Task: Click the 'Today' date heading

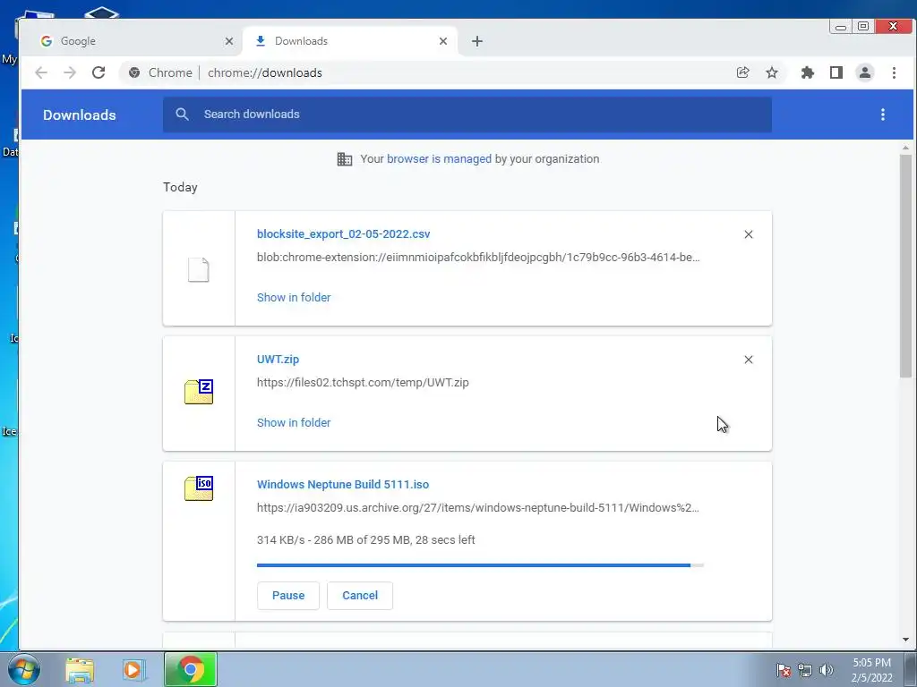Action: 180,187
